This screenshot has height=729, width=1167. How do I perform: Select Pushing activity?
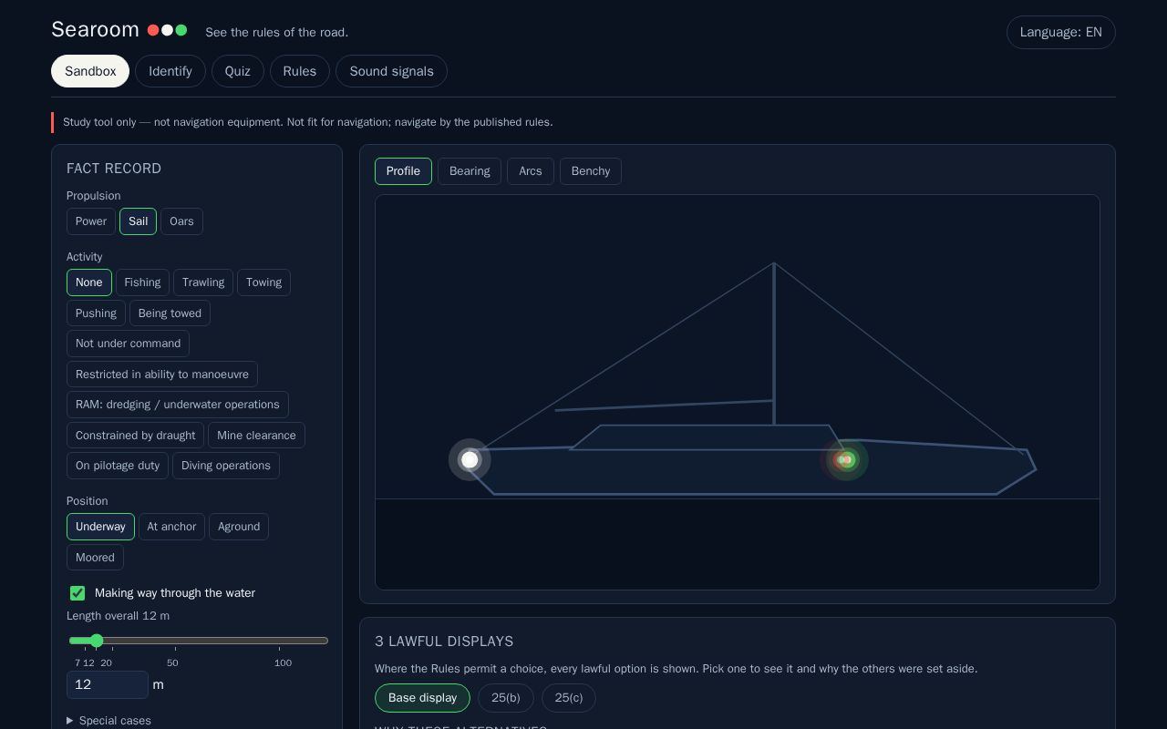click(96, 313)
